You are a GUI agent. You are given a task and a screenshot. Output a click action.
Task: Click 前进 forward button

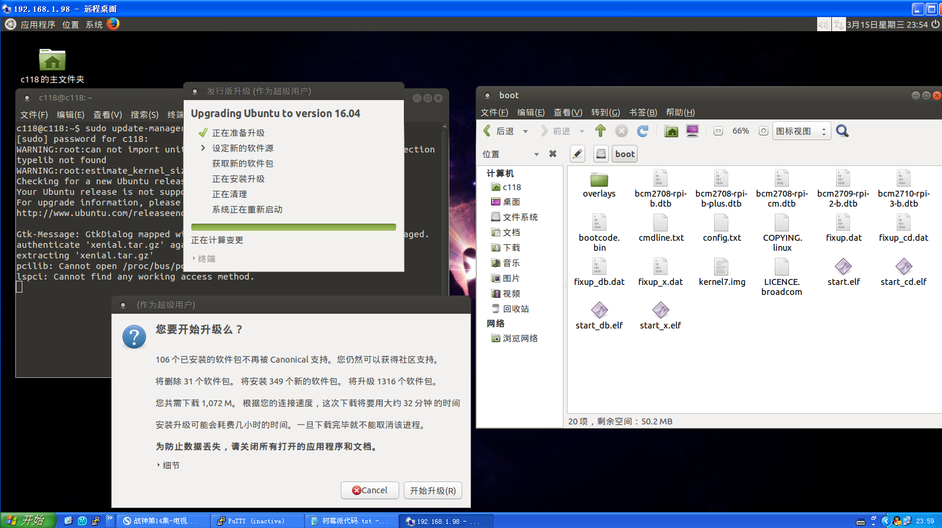(x=555, y=131)
